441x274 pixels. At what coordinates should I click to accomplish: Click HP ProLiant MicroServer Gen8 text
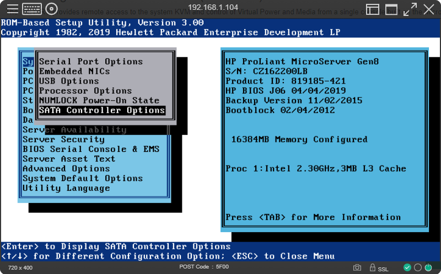(x=302, y=62)
